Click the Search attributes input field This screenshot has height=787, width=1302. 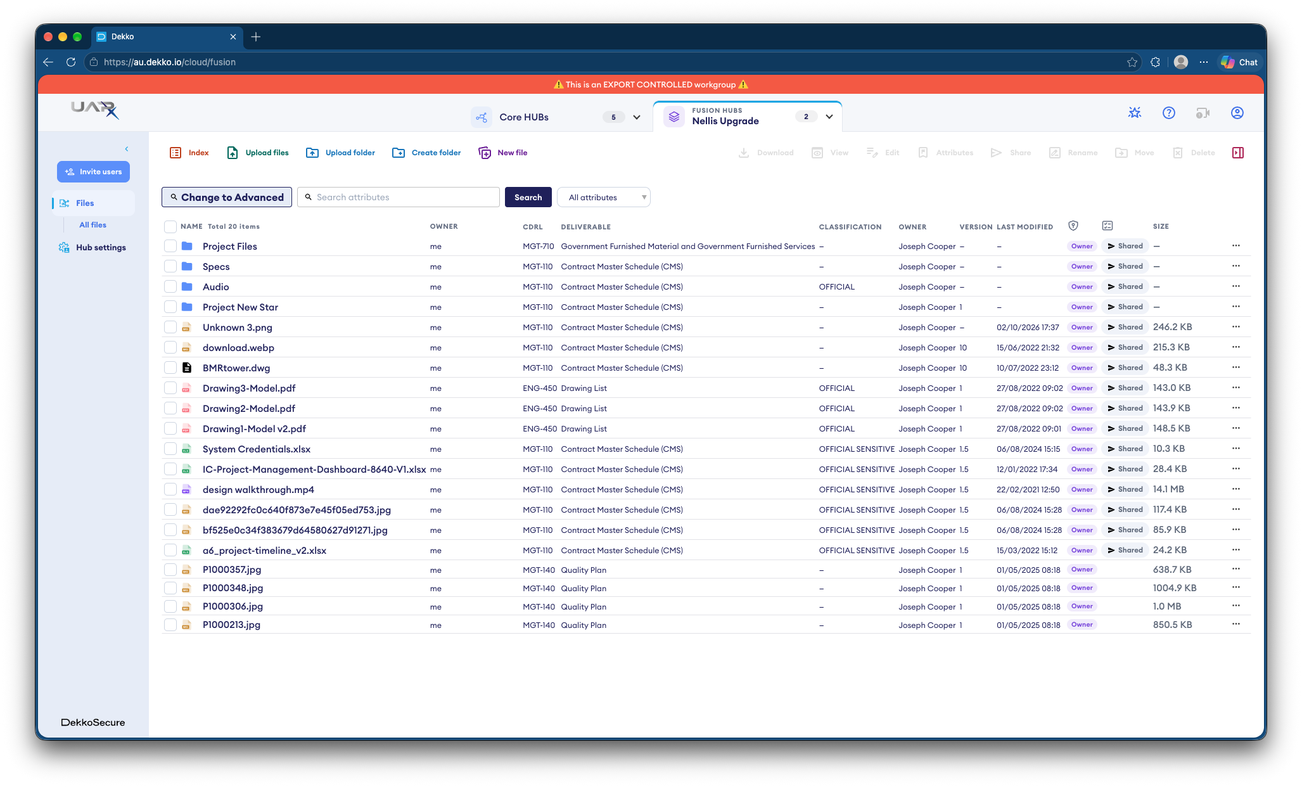click(x=399, y=197)
